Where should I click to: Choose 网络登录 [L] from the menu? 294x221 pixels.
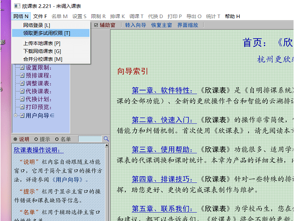click(x=37, y=25)
